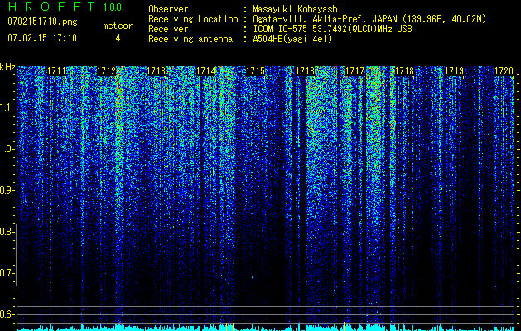Click the meteor label
Viewport: 521px width, 331px height.
pyautogui.click(x=118, y=26)
